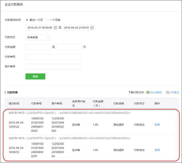Screen dimensions: 182x163
Task: Click merchant order number ending in 44
Action: [58, 150]
